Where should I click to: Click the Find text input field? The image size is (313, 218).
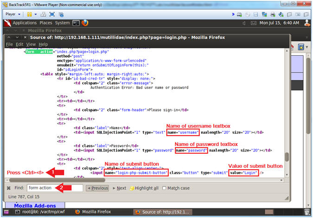point(55,188)
